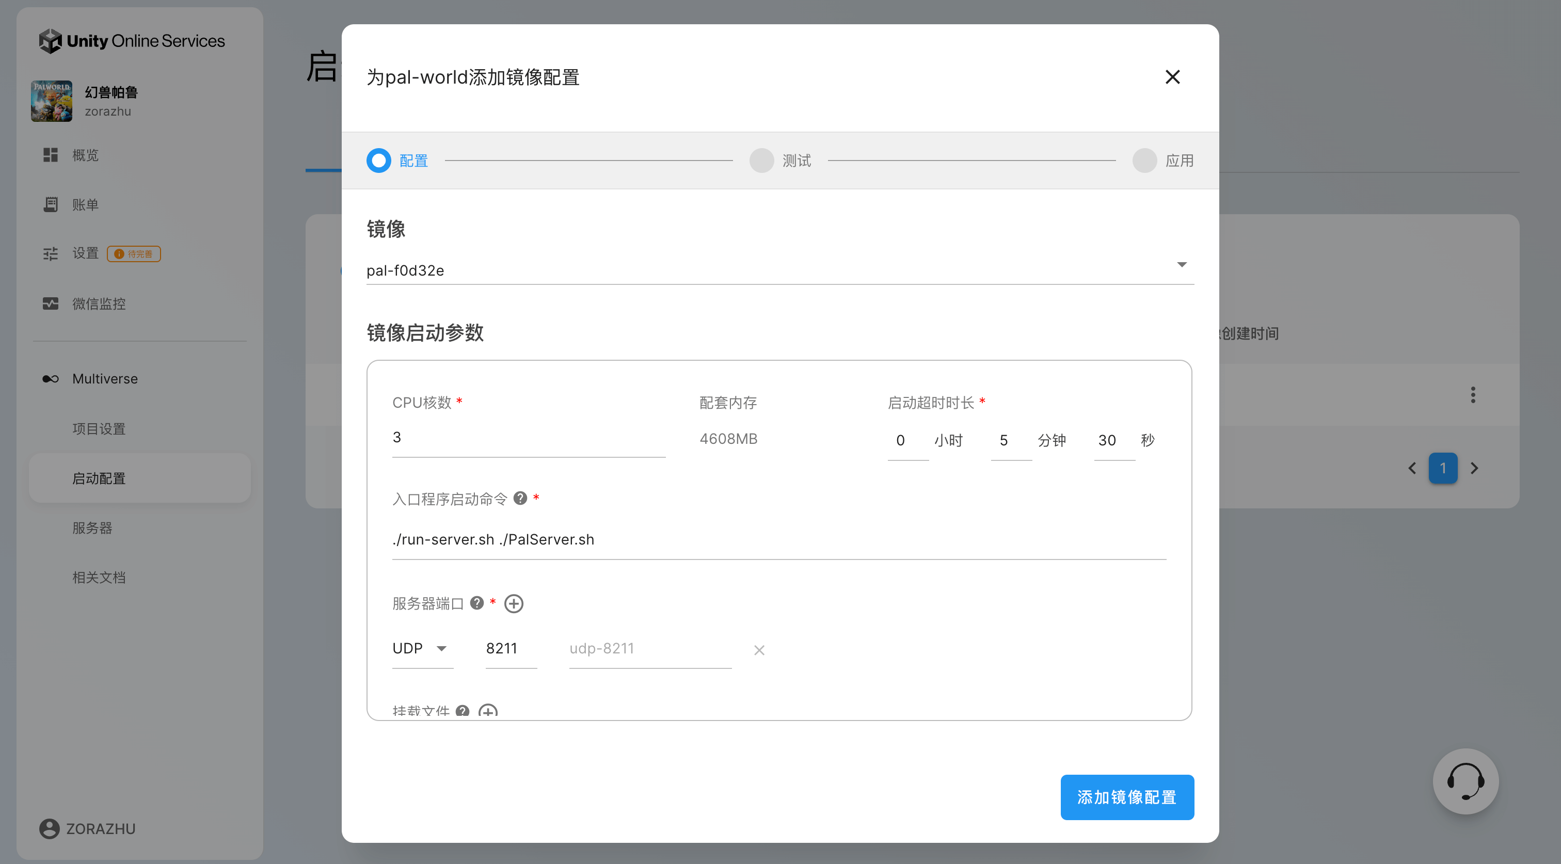The width and height of the screenshot is (1561, 864).
Task: Remove the udp-8211 port row
Action: click(x=759, y=650)
